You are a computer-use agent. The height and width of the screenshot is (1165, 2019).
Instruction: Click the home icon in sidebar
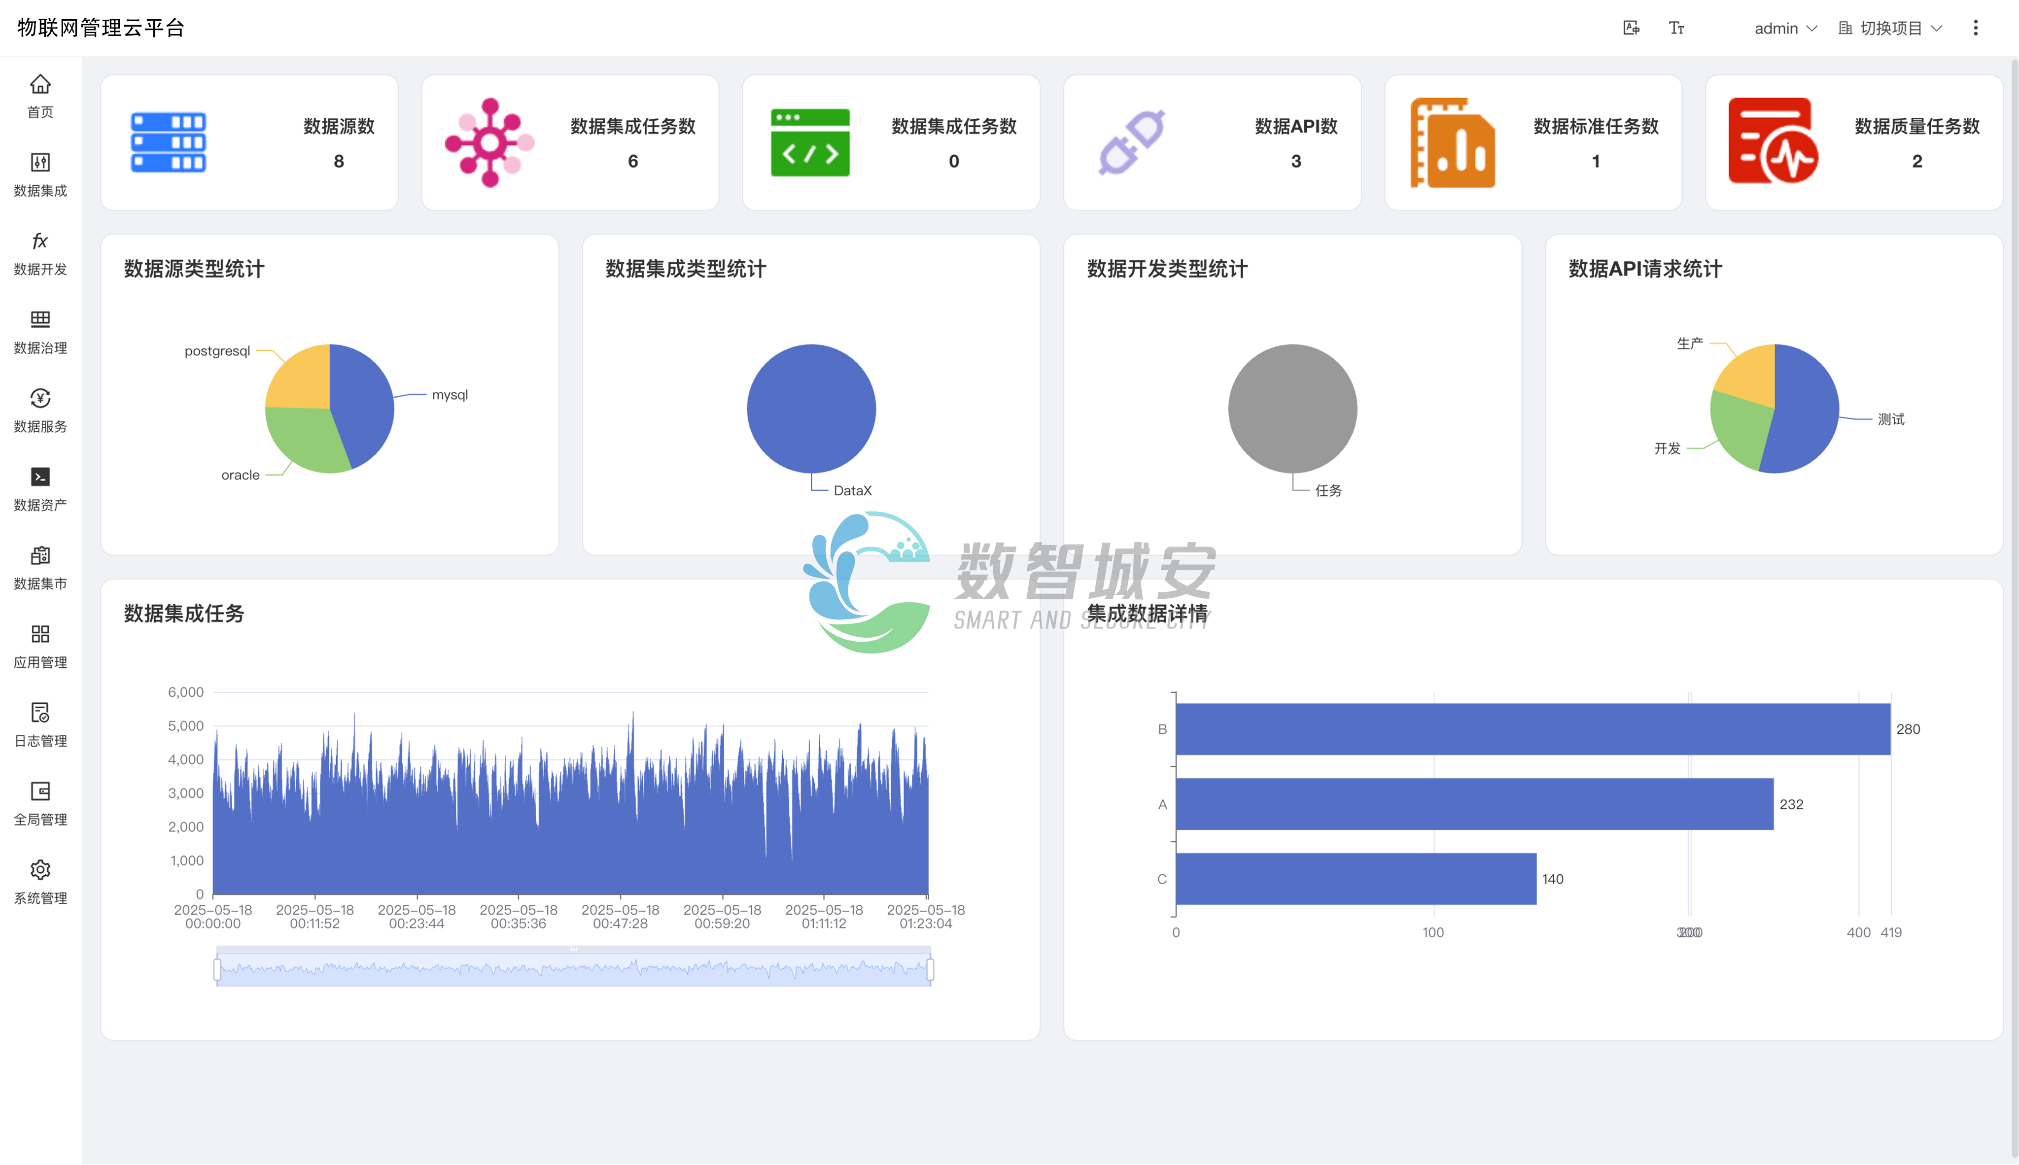click(x=40, y=84)
